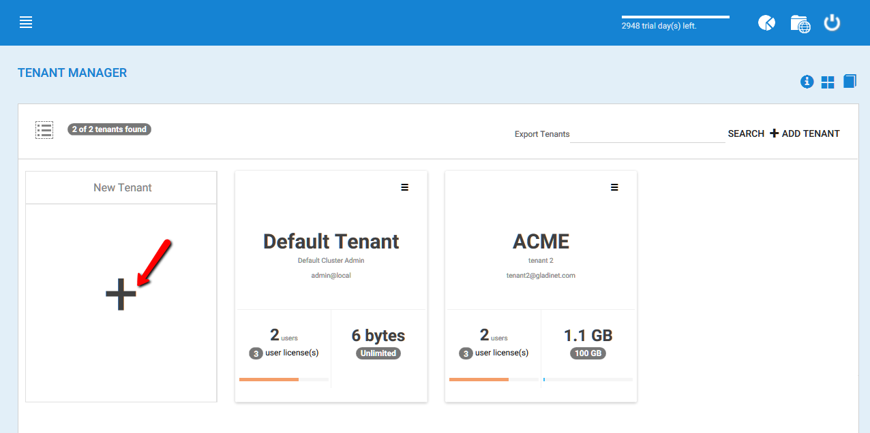This screenshot has height=433, width=870.
Task: Open the ACME tenant title
Action: click(541, 241)
